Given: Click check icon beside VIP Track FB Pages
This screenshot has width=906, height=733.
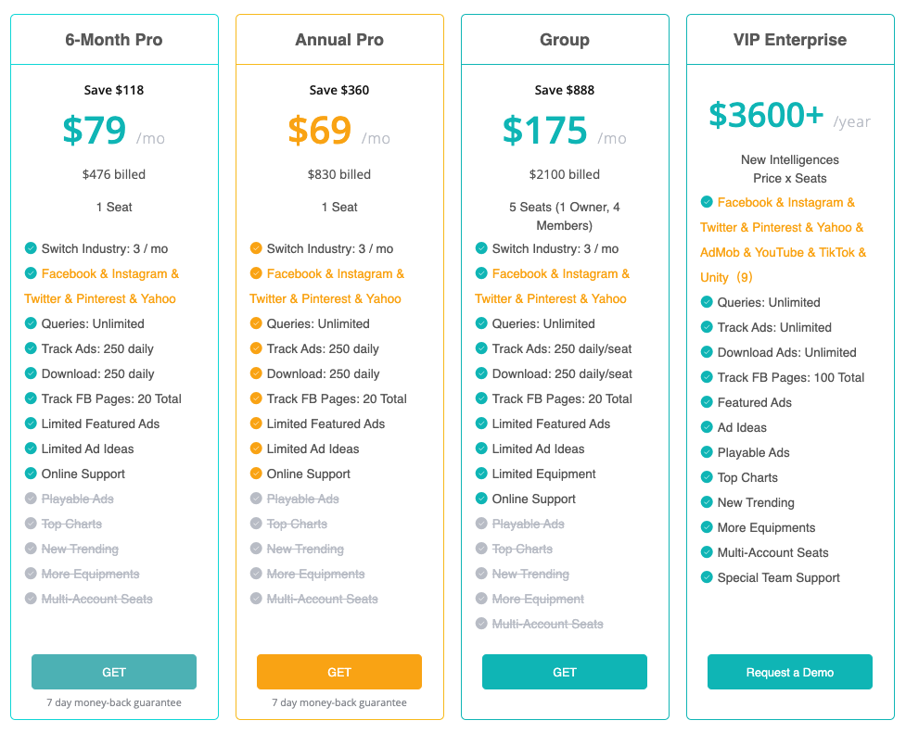Looking at the screenshot, I should [x=707, y=377].
